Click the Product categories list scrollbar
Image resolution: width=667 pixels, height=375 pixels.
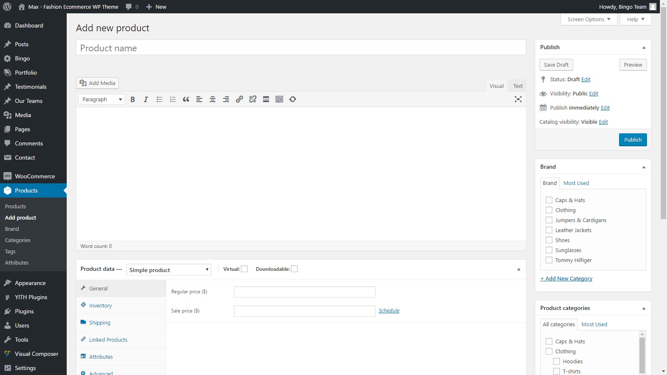point(642,355)
